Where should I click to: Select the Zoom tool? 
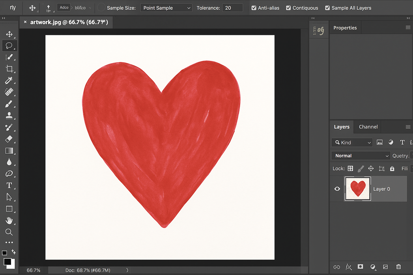[x=9, y=232]
